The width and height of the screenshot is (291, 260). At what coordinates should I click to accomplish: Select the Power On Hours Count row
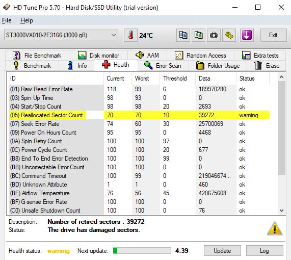click(139, 133)
